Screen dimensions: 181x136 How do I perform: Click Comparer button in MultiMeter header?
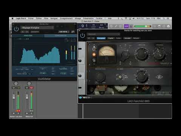(x=35, y=32)
